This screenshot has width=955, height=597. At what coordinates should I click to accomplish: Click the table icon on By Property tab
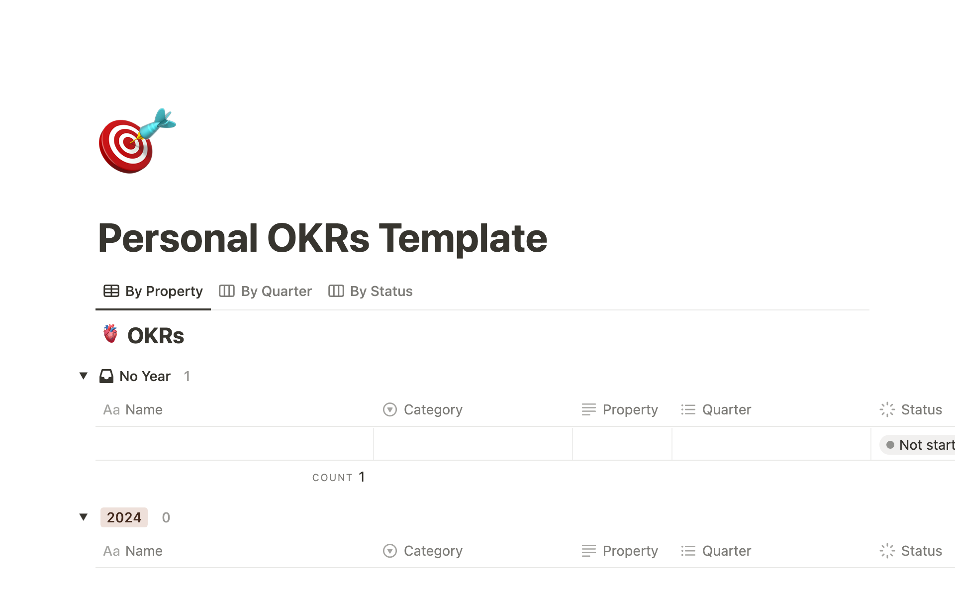pyautogui.click(x=111, y=291)
